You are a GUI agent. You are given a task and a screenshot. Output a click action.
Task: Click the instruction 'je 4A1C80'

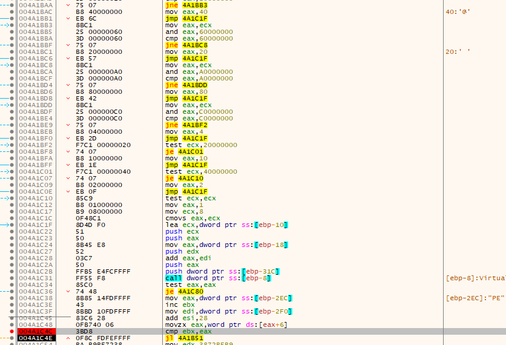[x=184, y=291]
